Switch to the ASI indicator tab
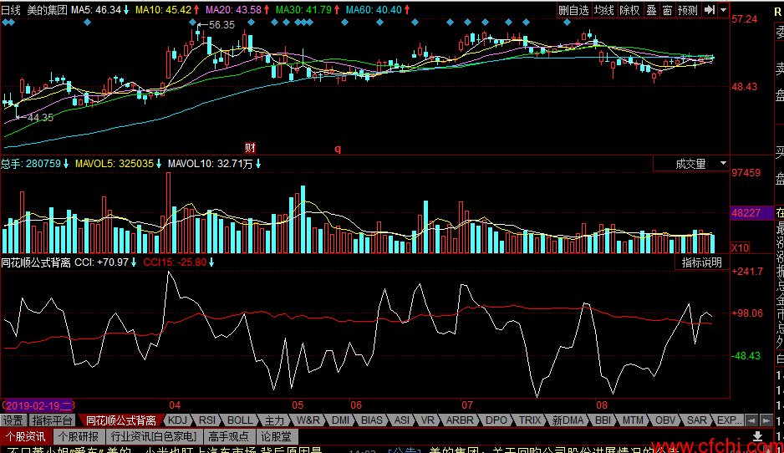Viewport: 784px width, 453px height. (x=401, y=420)
